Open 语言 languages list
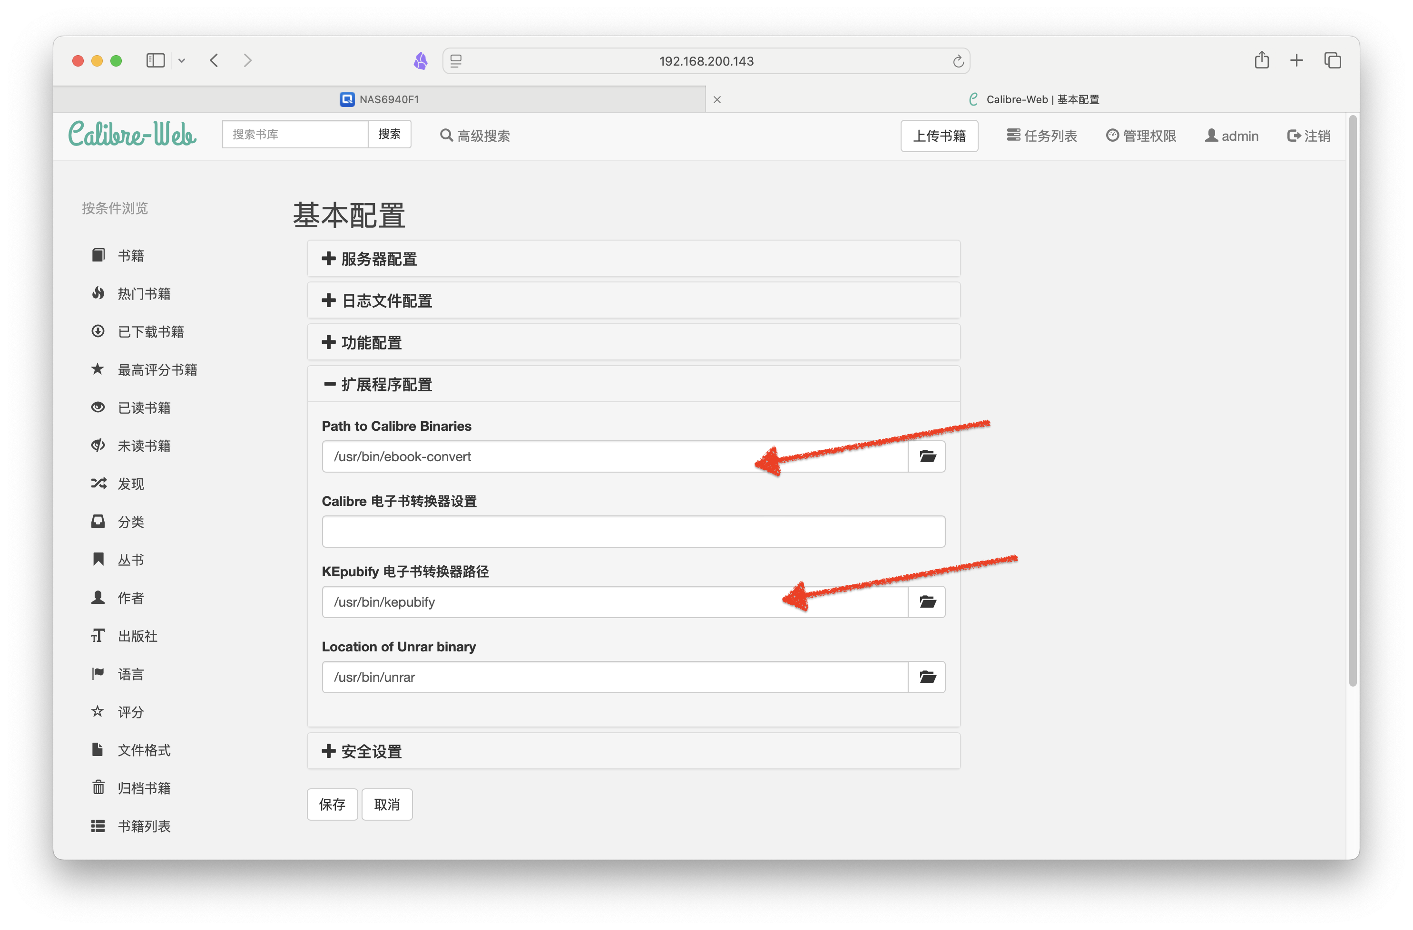 tap(118, 674)
